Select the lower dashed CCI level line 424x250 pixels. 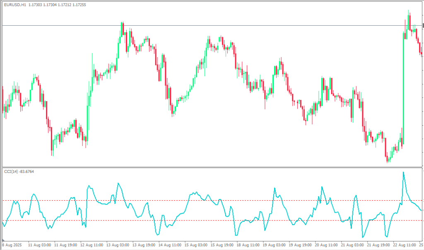point(207,221)
